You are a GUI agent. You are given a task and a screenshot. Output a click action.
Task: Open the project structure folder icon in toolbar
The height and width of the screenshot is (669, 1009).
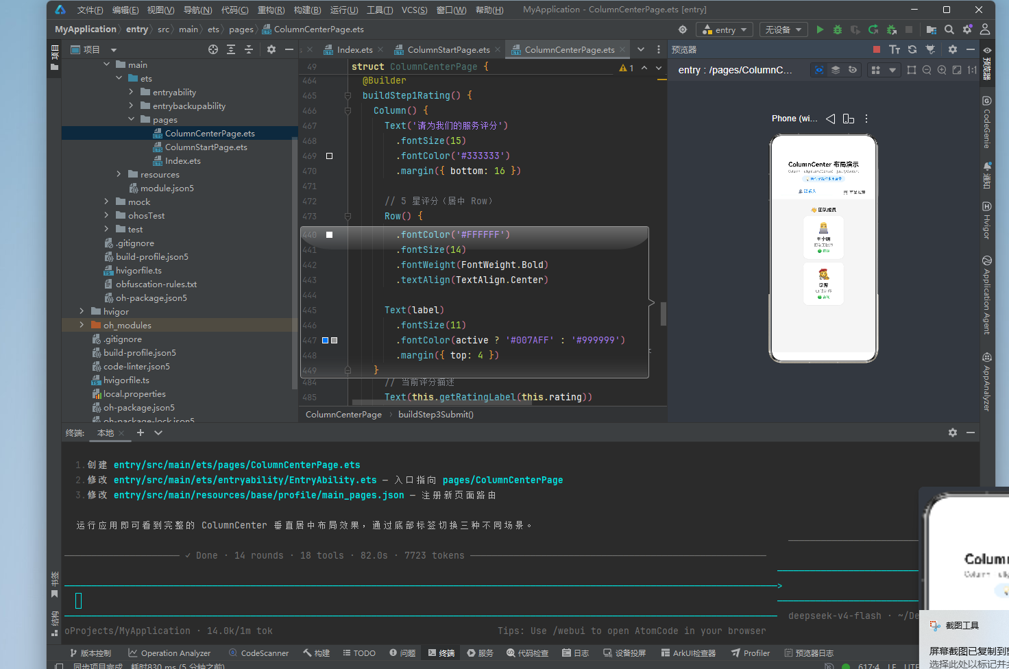point(932,29)
